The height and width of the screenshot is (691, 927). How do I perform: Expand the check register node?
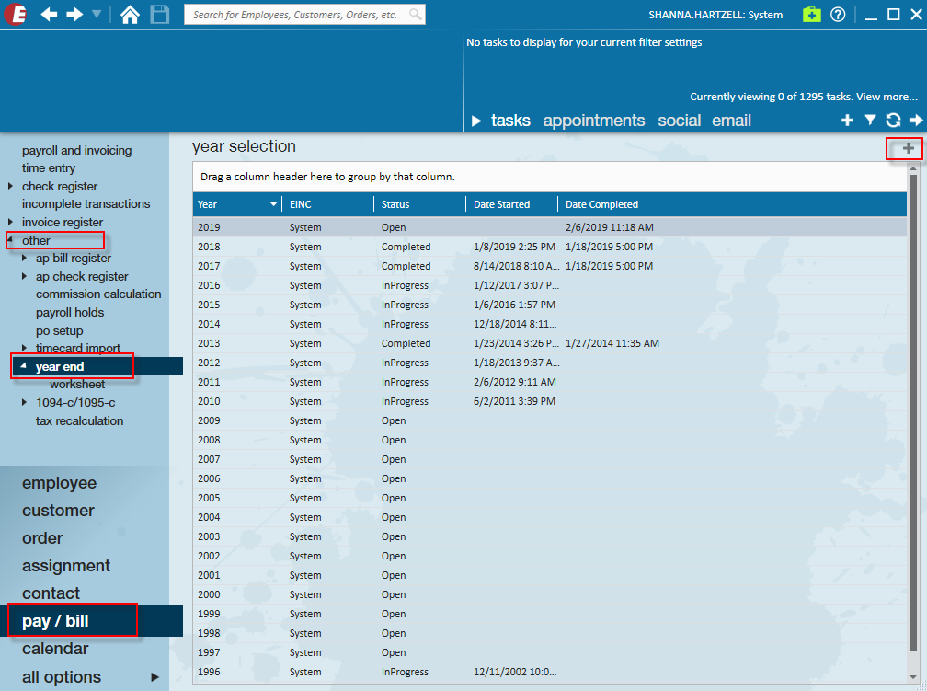(x=11, y=187)
